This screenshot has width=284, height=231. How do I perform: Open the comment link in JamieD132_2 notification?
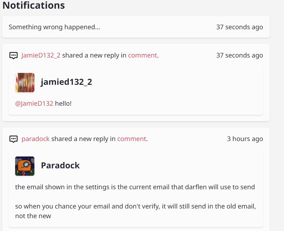point(142,55)
